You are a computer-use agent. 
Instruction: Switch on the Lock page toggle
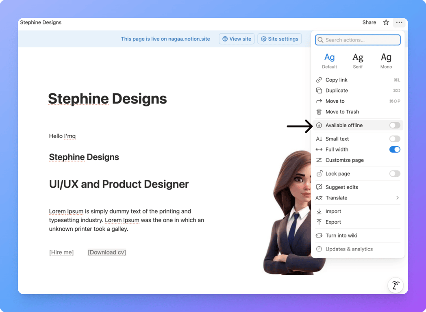pyautogui.click(x=394, y=173)
